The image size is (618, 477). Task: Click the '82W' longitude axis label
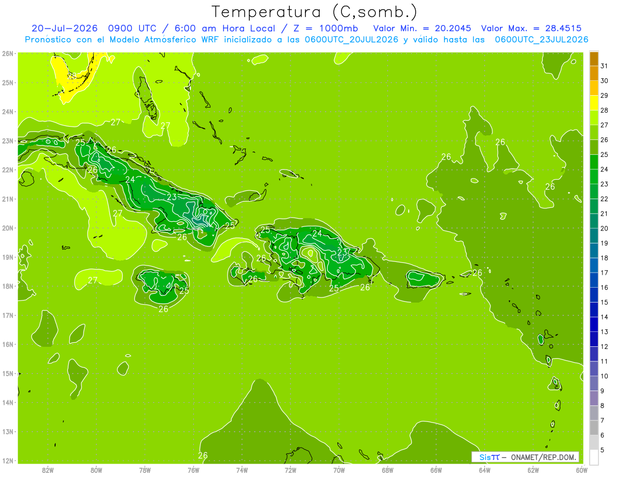pos(48,470)
